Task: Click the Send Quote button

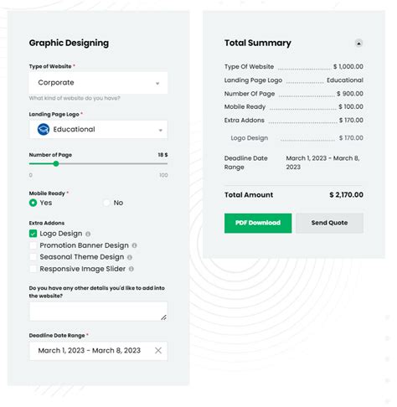Action: [330, 223]
